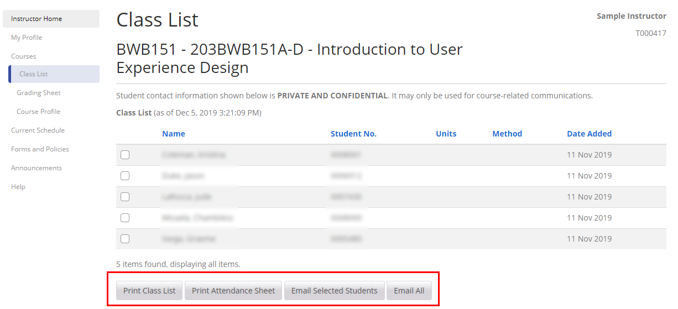This screenshot has width=678, height=309.
Task: Select Class List in the sidebar
Action: [x=34, y=74]
